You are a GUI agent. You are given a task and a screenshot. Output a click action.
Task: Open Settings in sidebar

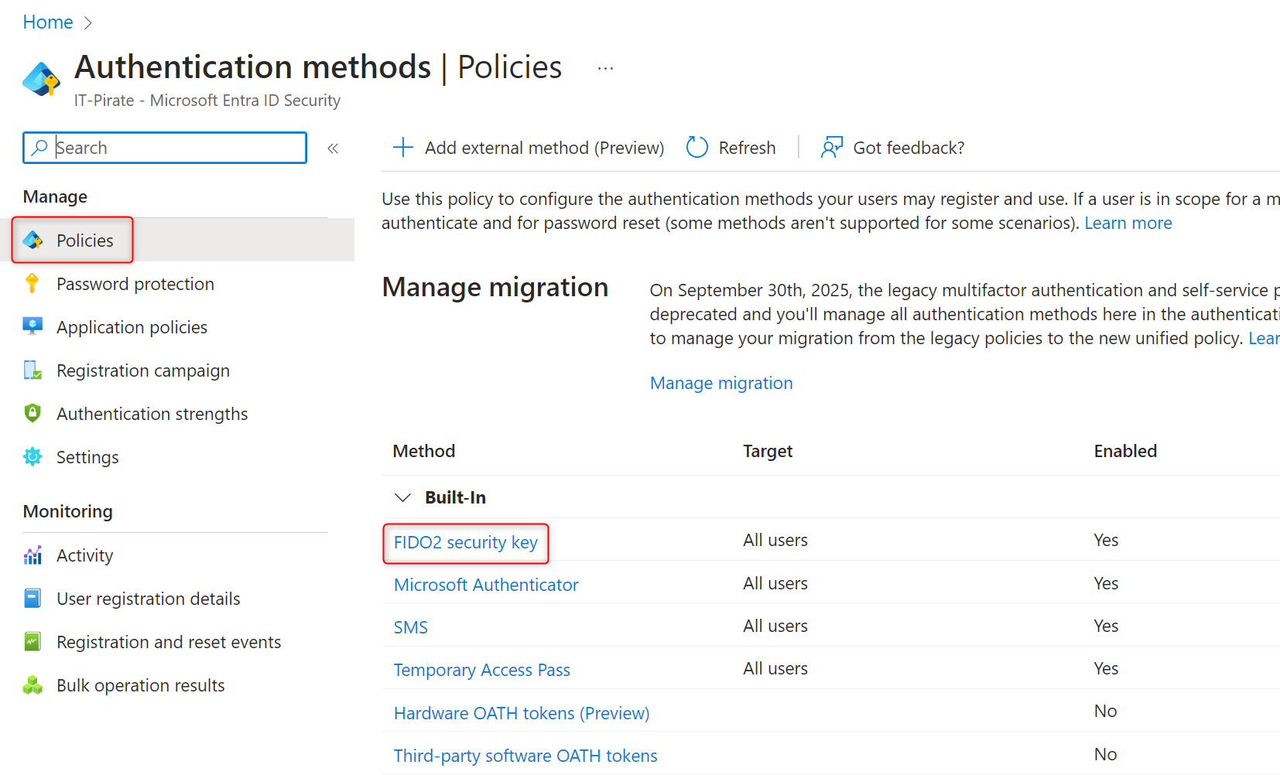87,457
